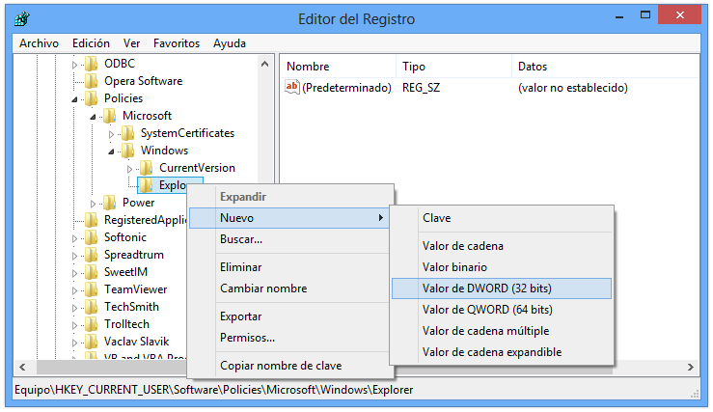Click the Nombre column header

click(308, 67)
